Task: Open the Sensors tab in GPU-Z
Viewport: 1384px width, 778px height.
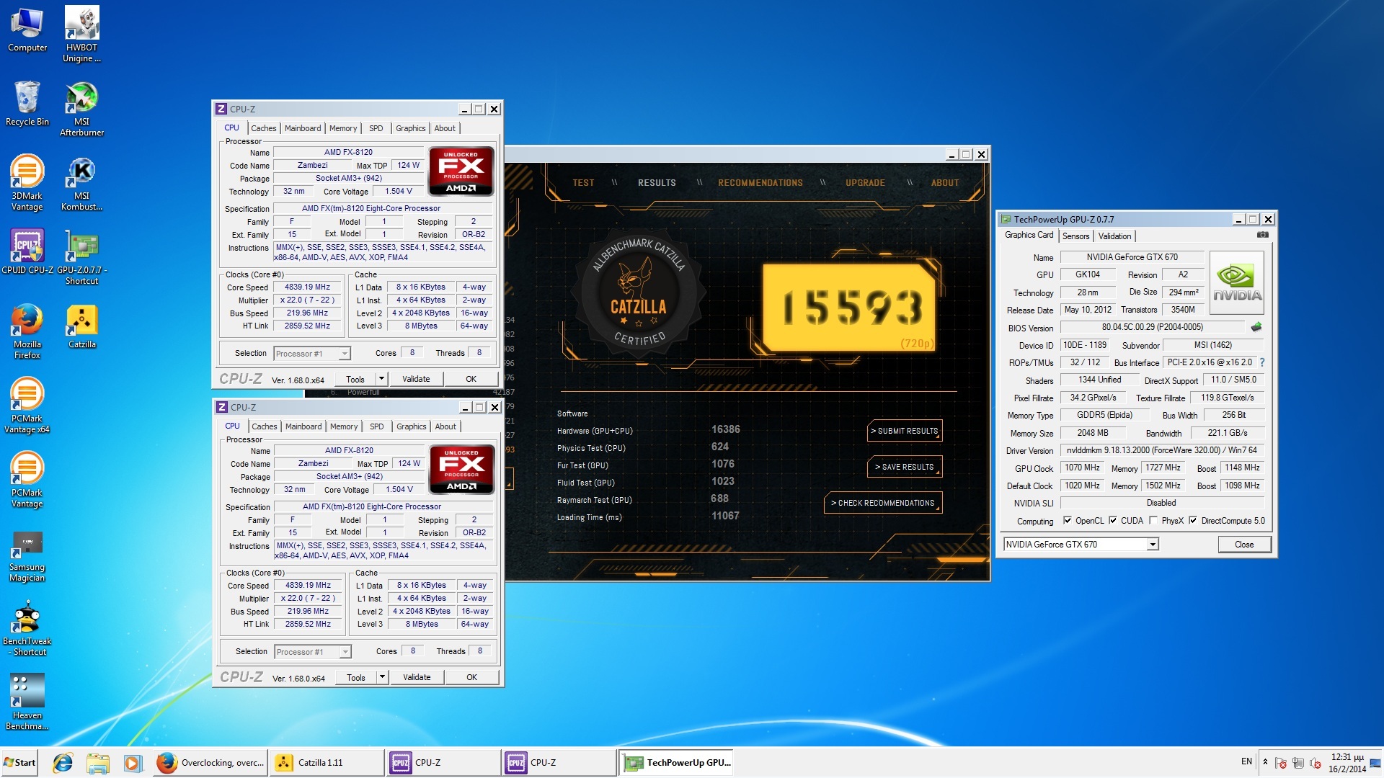Action: click(x=1075, y=236)
